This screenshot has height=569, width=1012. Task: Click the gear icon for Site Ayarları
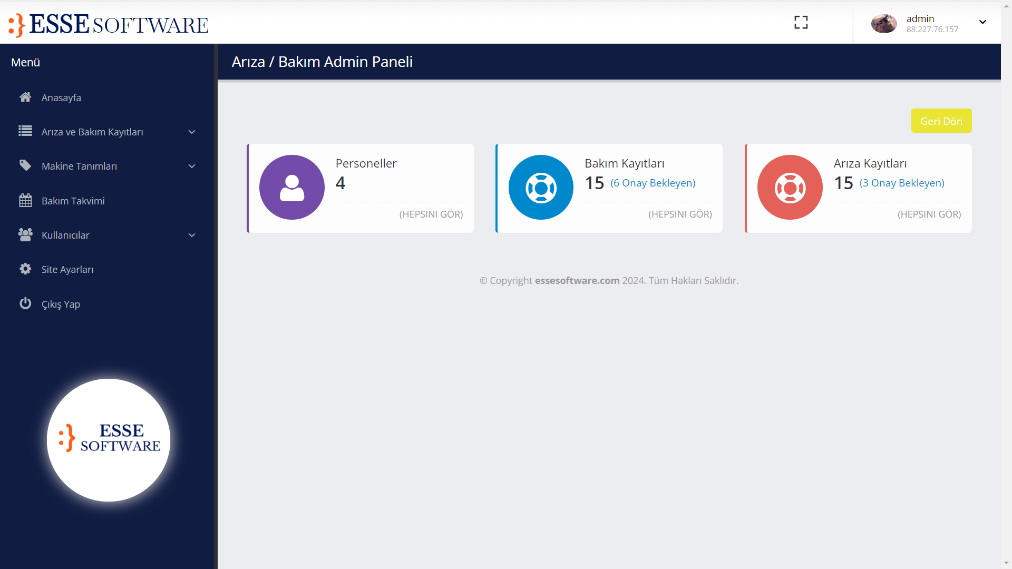25,269
